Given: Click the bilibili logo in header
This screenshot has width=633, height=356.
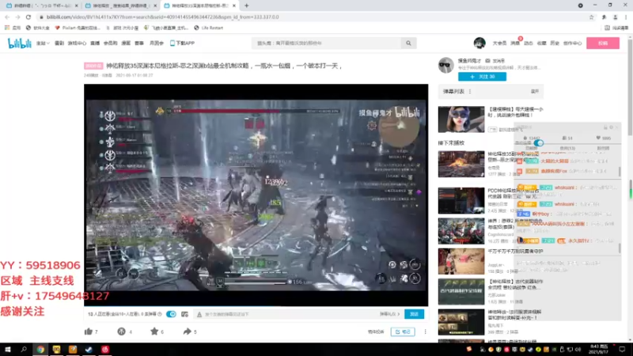Looking at the screenshot, I should (x=19, y=44).
